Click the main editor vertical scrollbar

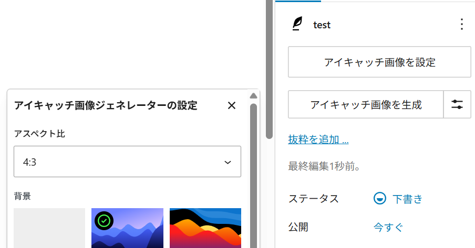[x=270, y=68]
